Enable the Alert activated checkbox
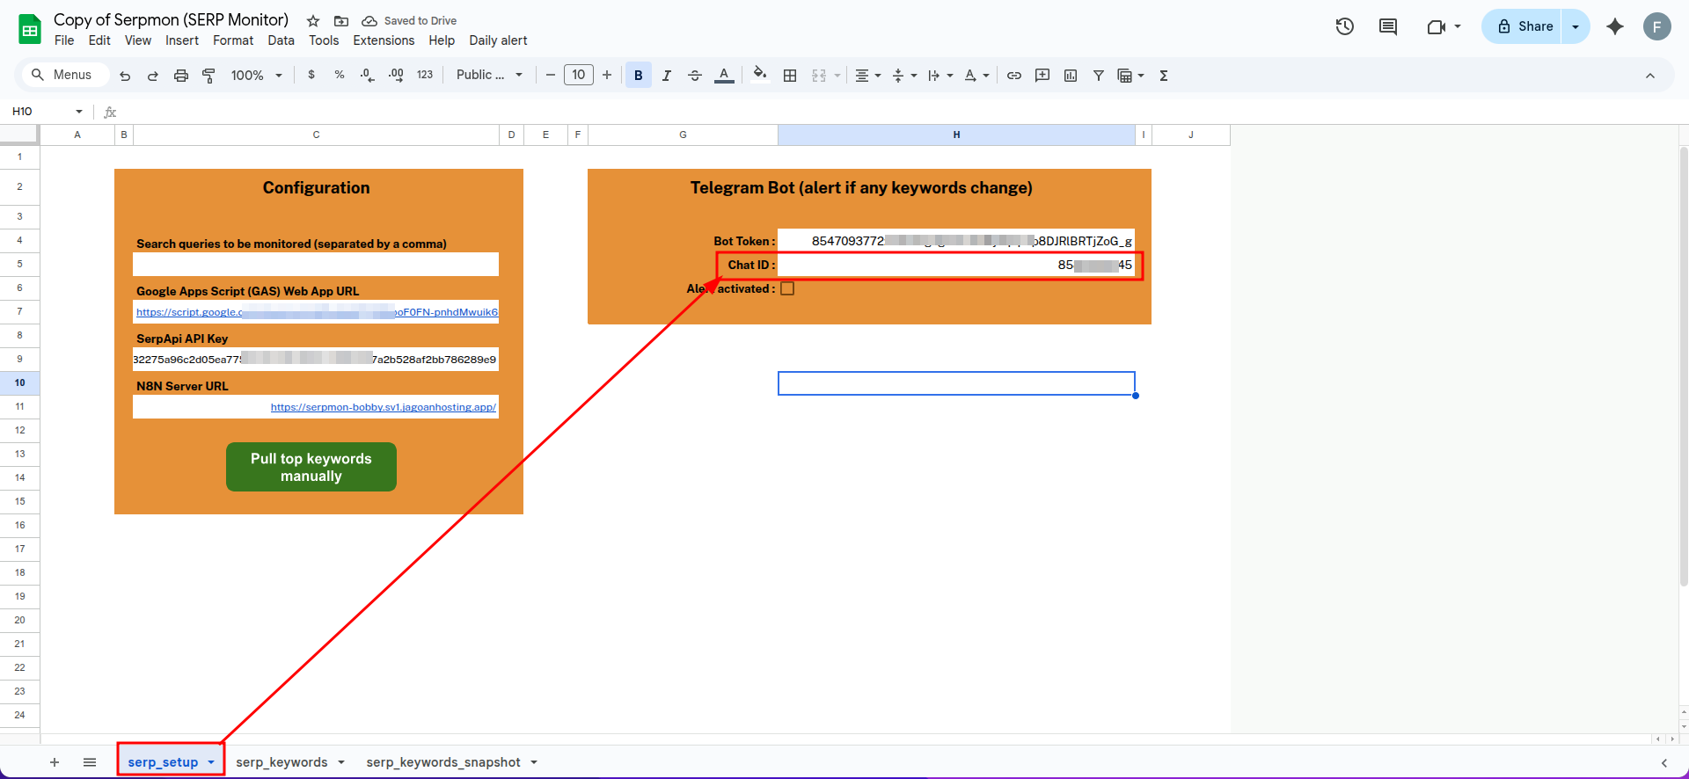This screenshot has height=779, width=1689. pyautogui.click(x=787, y=288)
